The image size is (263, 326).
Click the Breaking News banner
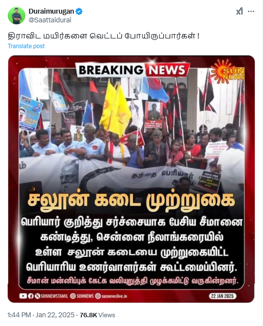[132, 70]
